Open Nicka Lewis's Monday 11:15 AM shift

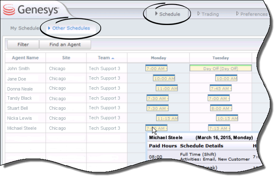[x=167, y=118]
